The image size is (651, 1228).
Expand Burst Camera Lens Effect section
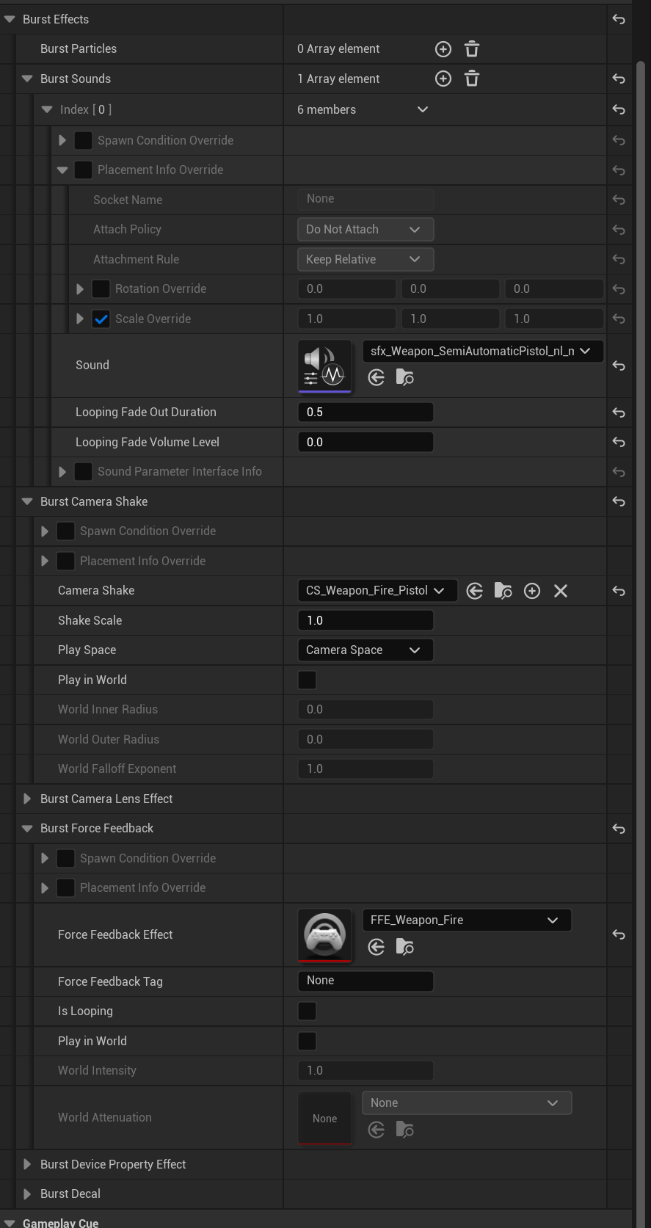(x=27, y=799)
